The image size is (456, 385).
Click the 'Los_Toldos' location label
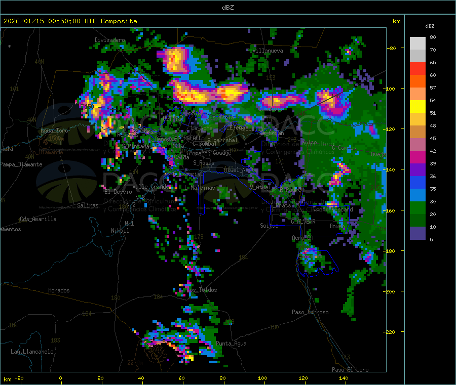point(202,290)
